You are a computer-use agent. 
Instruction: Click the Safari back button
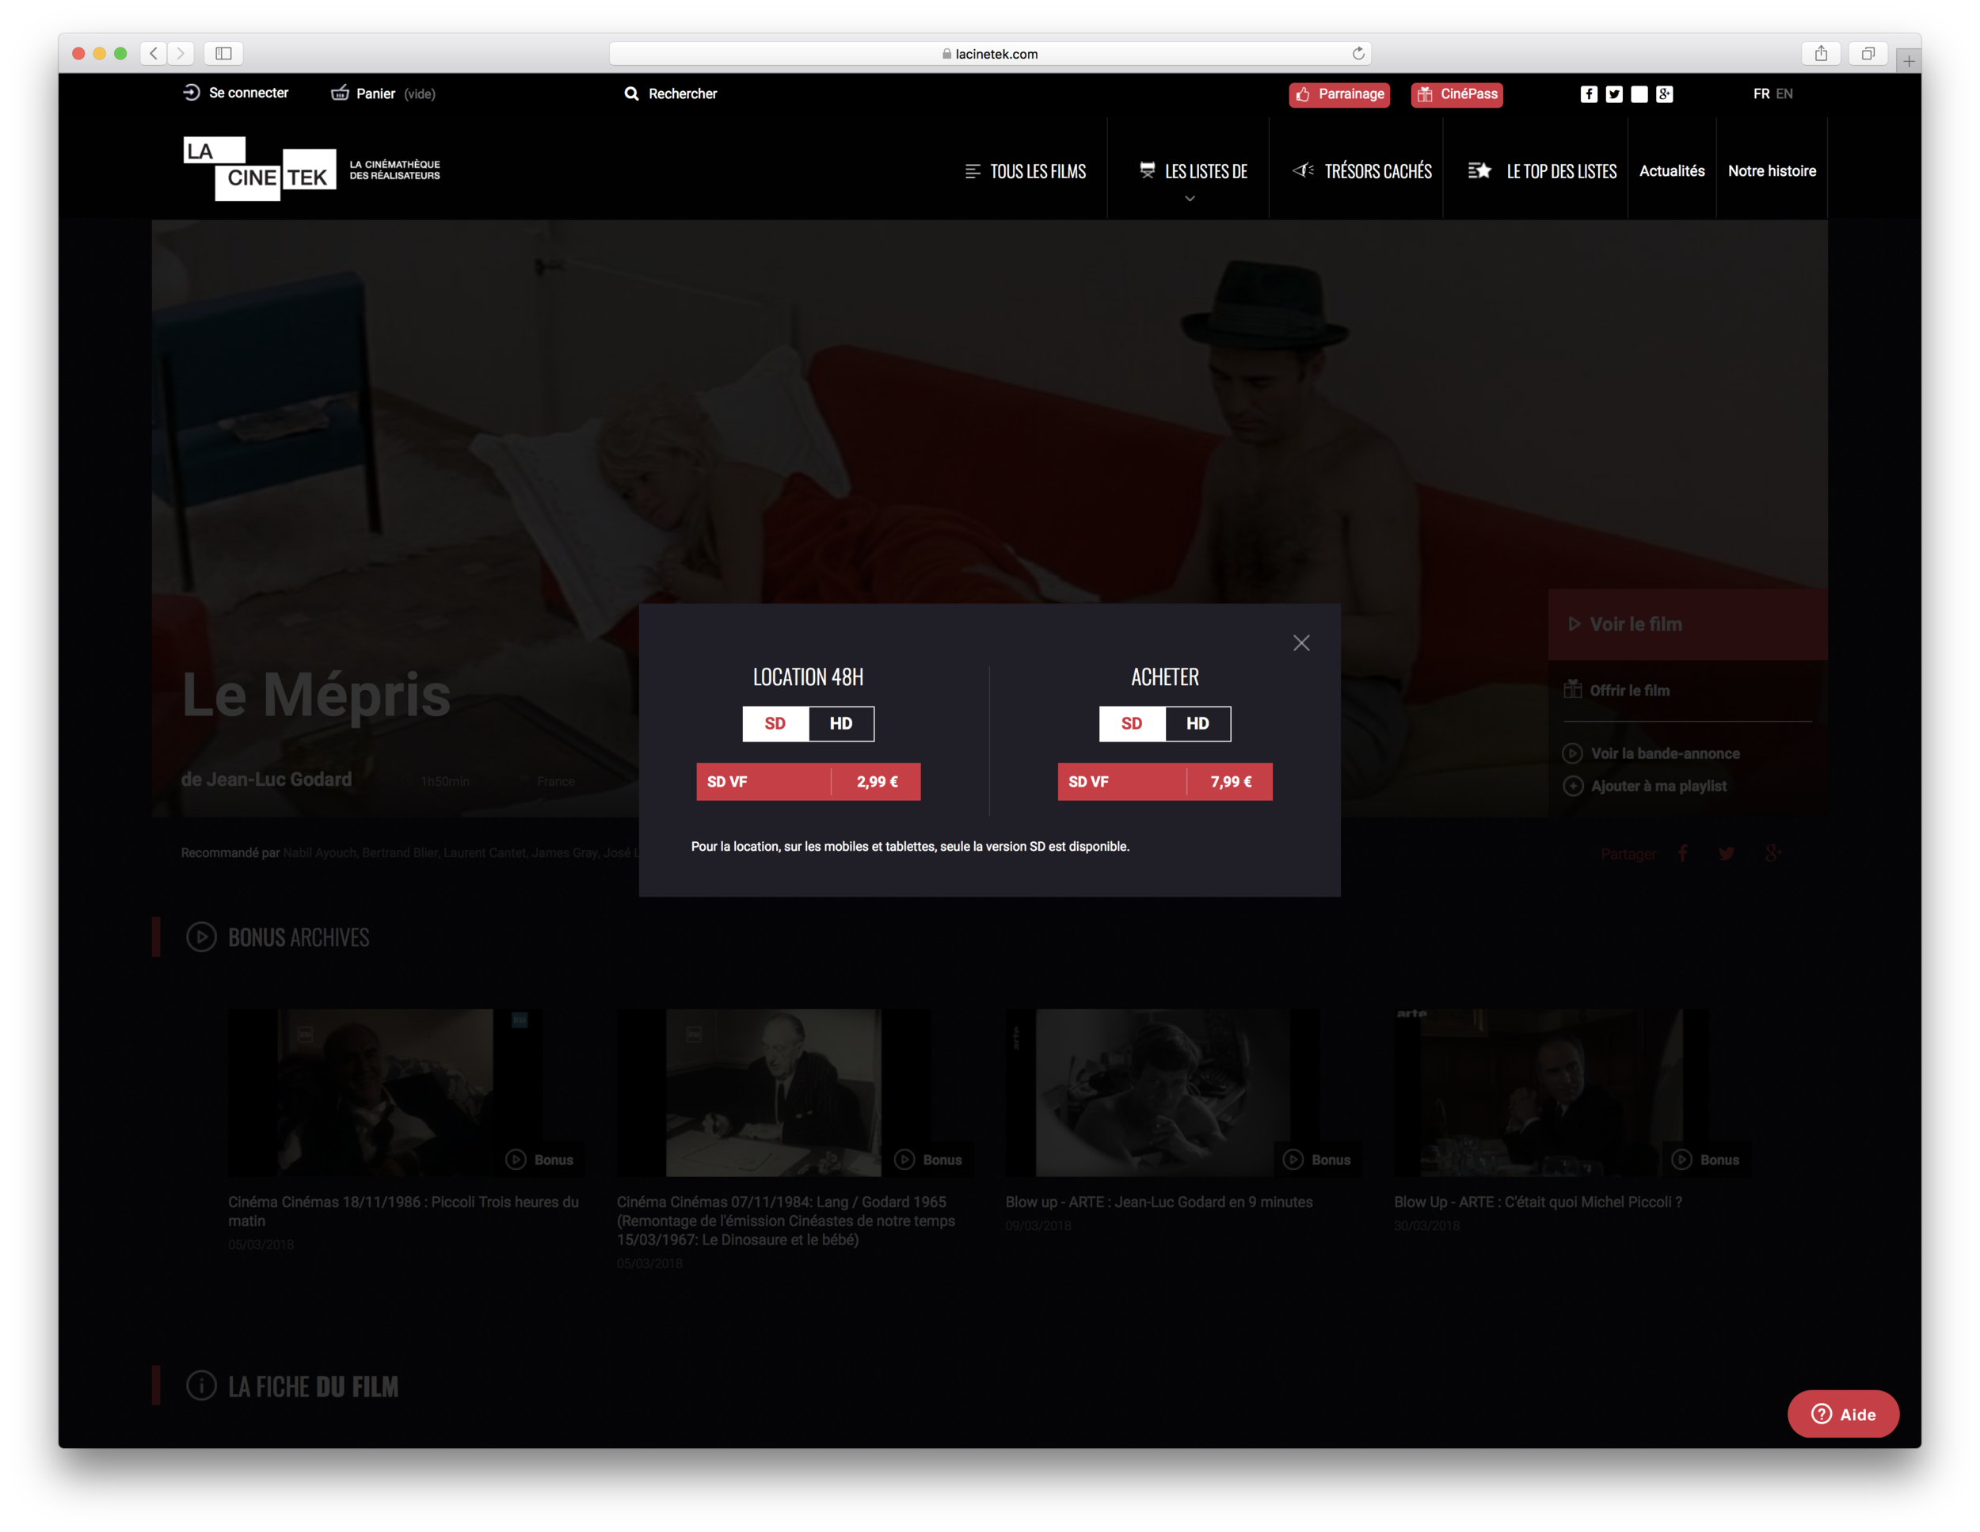coord(153,54)
